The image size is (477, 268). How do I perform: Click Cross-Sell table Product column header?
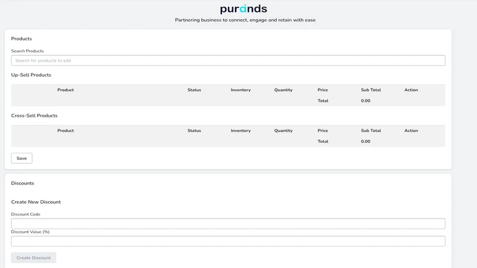pos(66,130)
